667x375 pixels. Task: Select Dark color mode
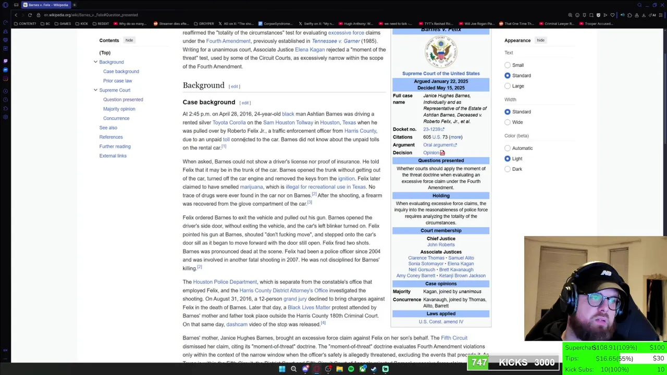click(508, 169)
